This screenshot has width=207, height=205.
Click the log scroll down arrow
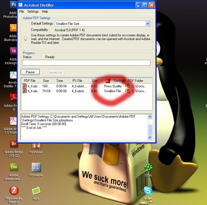150,137
